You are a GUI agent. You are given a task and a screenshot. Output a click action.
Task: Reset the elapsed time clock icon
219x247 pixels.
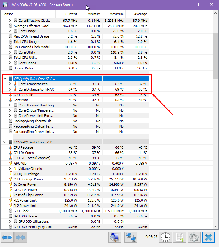165,237
